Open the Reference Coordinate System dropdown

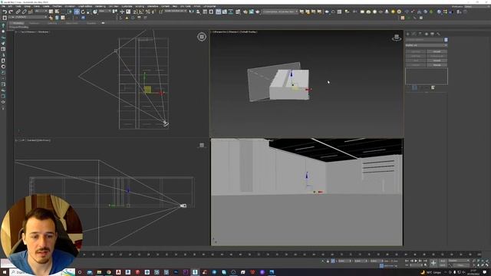(x=105, y=11)
